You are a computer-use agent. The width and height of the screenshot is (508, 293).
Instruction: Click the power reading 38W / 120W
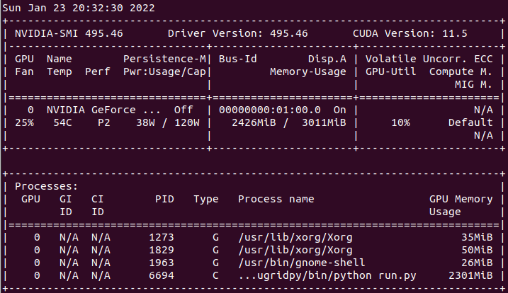click(x=168, y=122)
